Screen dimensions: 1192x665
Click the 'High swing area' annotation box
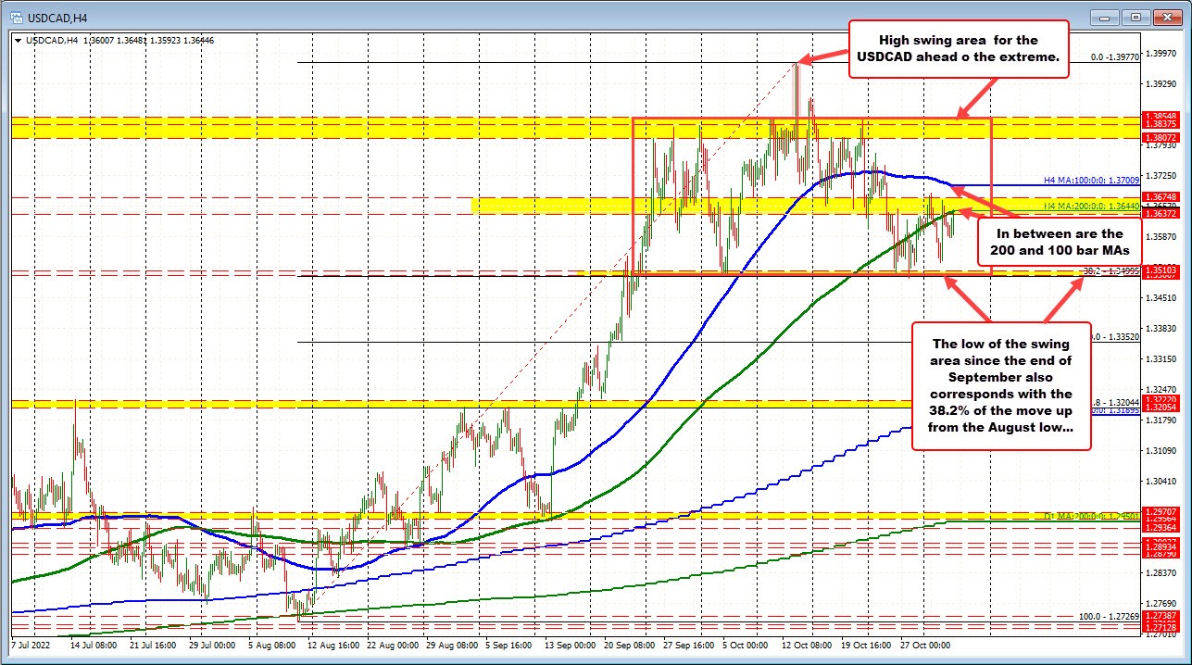click(x=960, y=49)
